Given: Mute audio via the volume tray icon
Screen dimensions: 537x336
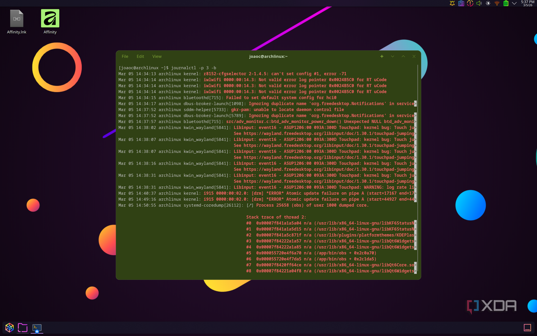Looking at the screenshot, I should click(479, 3).
